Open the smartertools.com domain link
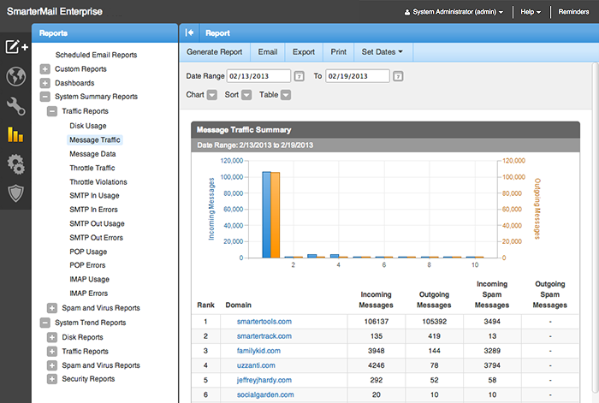This screenshot has height=403, width=599. coord(264,322)
